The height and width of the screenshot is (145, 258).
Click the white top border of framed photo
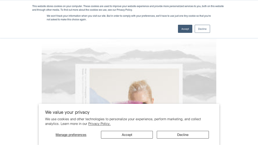point(129,66)
